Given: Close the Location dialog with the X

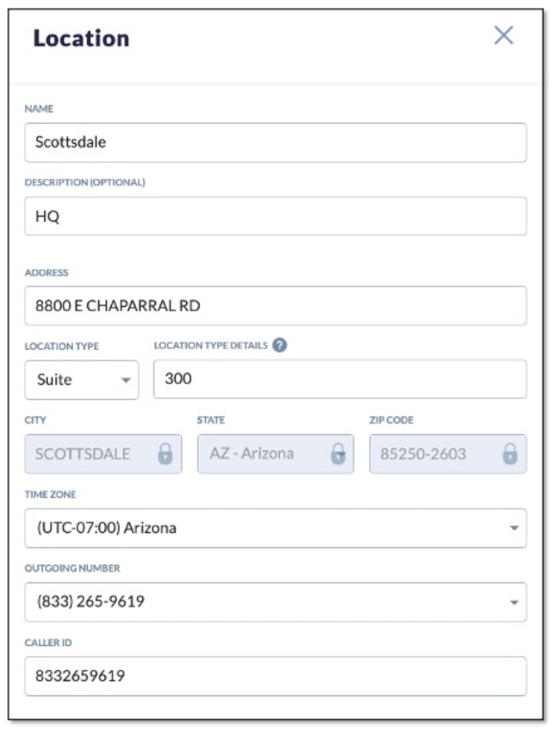Looking at the screenshot, I should click(x=504, y=36).
